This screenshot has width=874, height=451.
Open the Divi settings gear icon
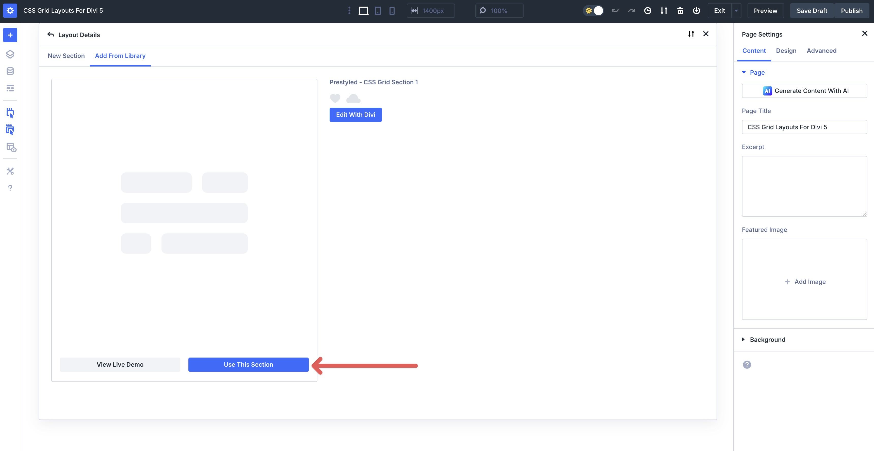coord(10,10)
